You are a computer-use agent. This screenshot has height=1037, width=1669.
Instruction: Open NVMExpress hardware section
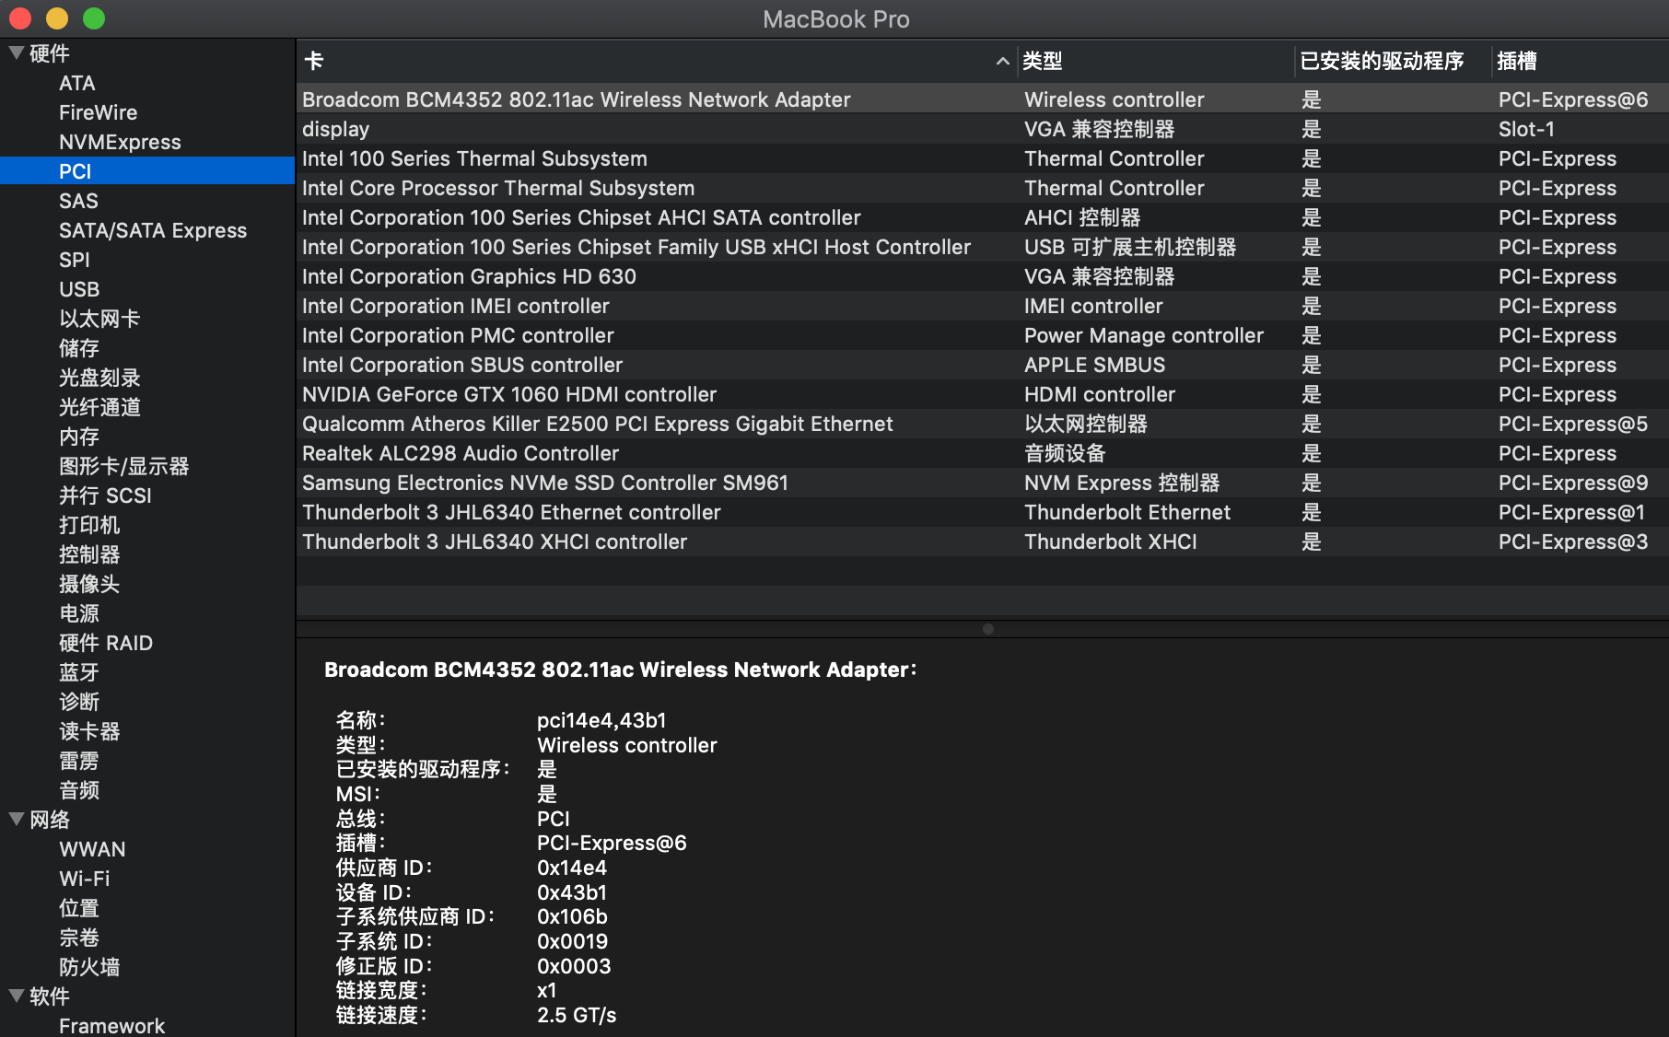(120, 142)
